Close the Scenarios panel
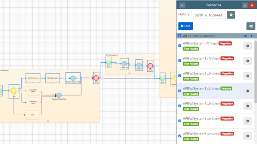 252,5
